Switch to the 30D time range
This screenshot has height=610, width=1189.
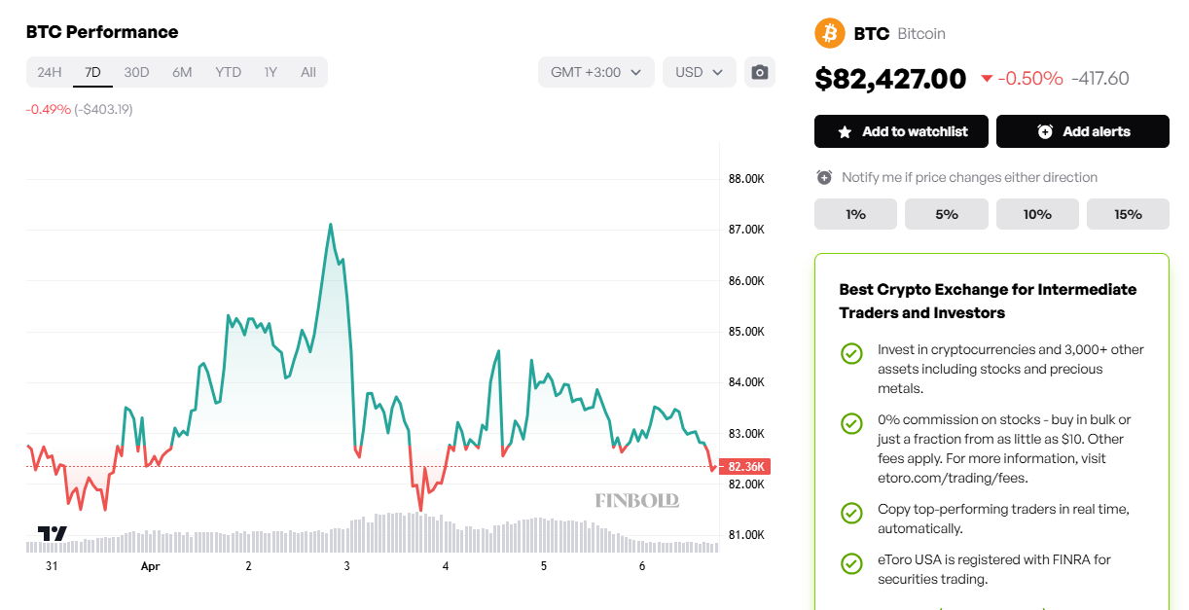(x=136, y=72)
